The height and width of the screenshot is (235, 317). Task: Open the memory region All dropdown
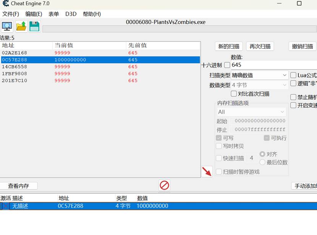pos(251,112)
